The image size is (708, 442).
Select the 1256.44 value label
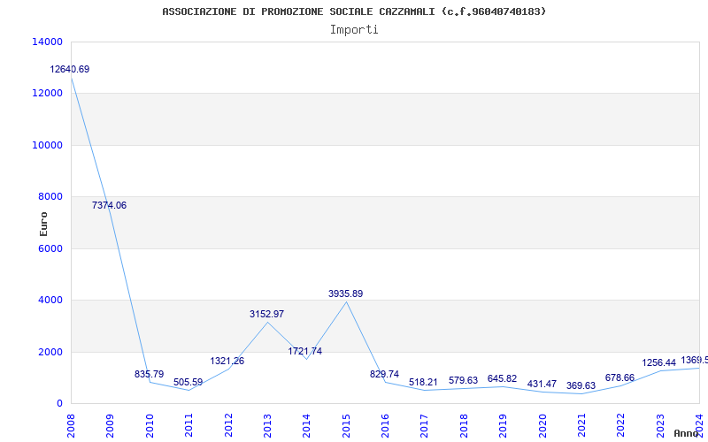(658, 362)
